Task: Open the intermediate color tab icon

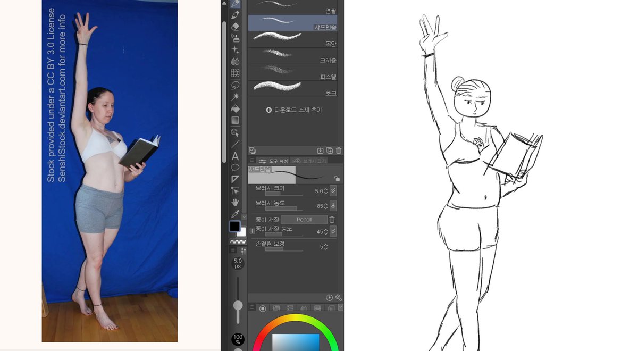Action: coord(304,308)
